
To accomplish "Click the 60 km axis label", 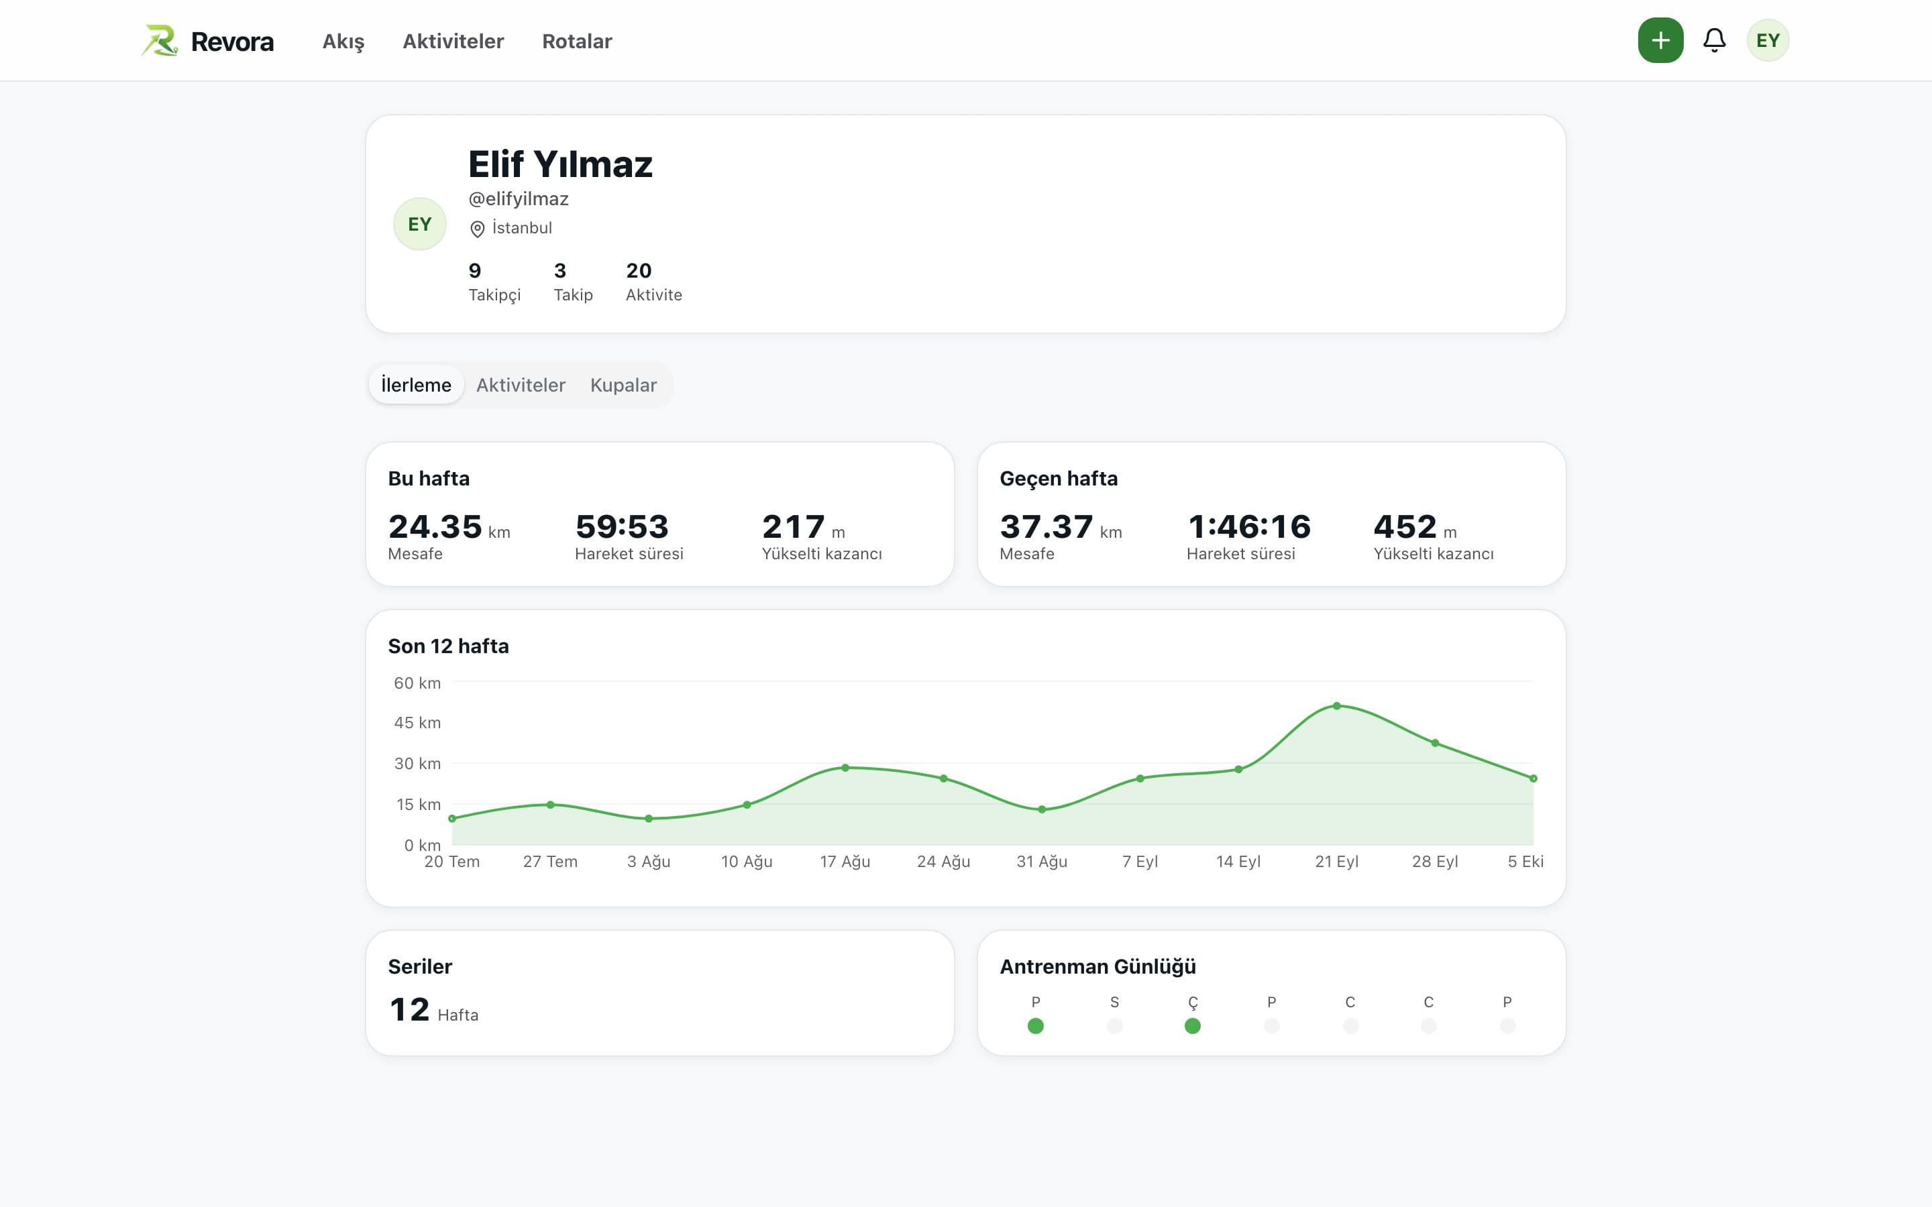I will click(x=417, y=683).
